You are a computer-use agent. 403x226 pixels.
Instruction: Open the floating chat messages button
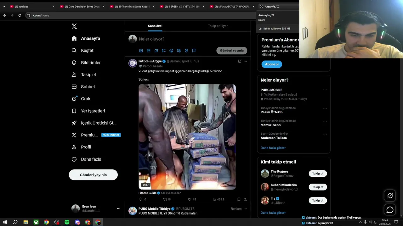[x=390, y=210]
